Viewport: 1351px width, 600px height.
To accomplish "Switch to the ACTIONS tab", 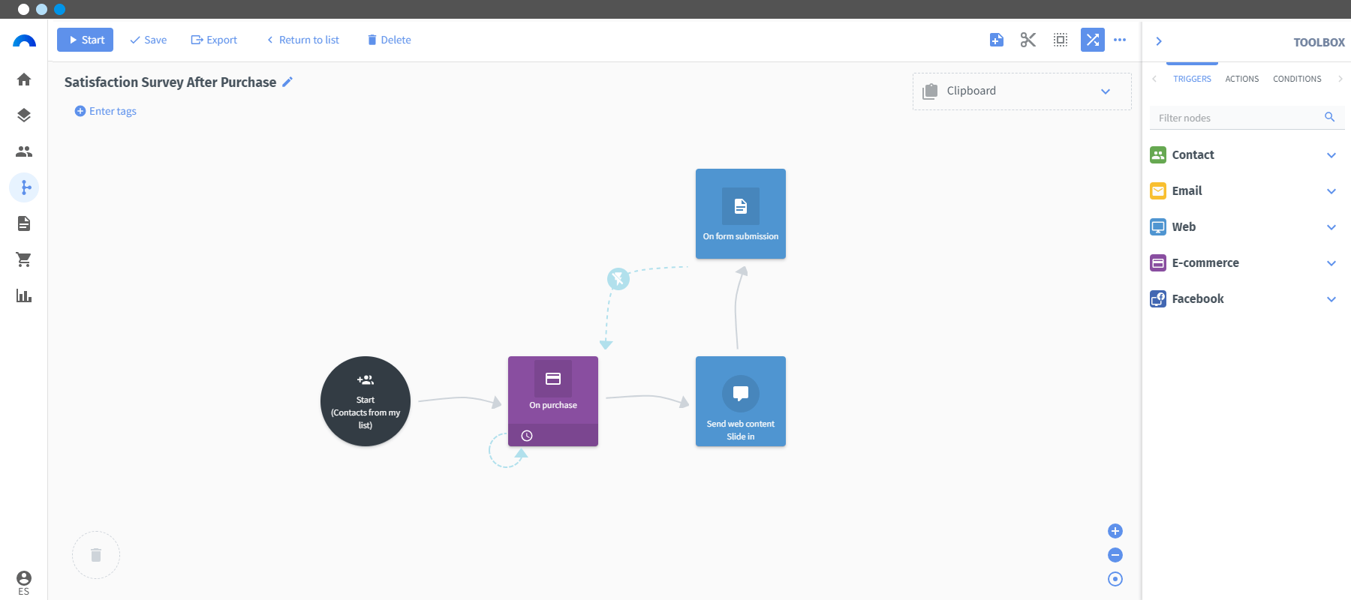I will point(1242,79).
